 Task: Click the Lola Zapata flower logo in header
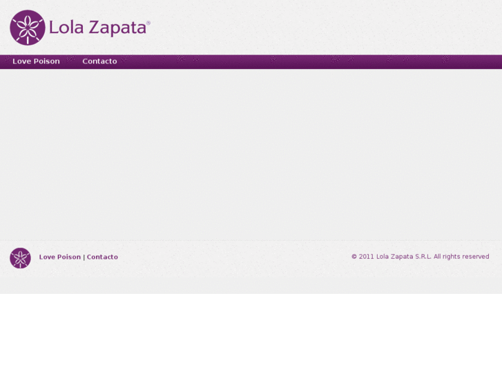click(x=28, y=28)
